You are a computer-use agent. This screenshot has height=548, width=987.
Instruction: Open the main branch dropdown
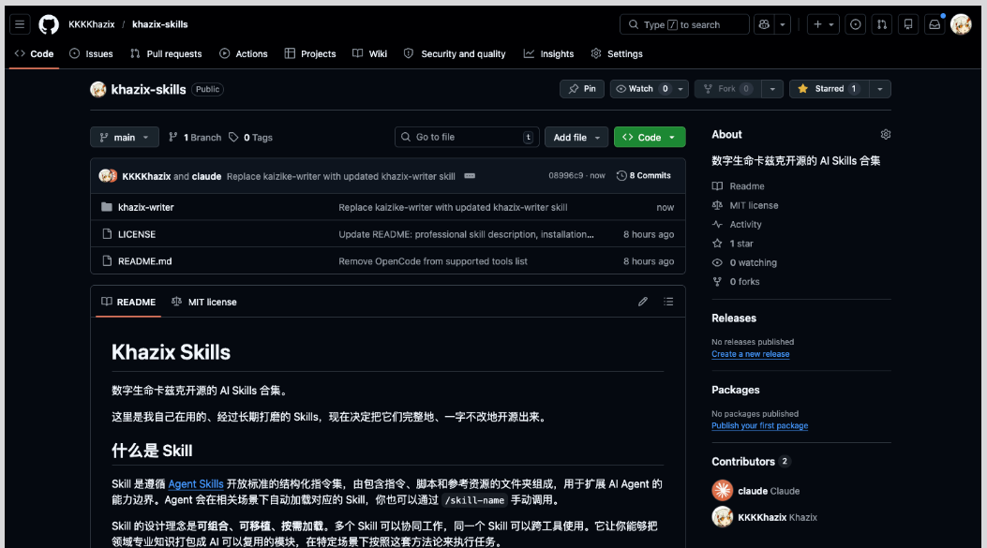[124, 137]
